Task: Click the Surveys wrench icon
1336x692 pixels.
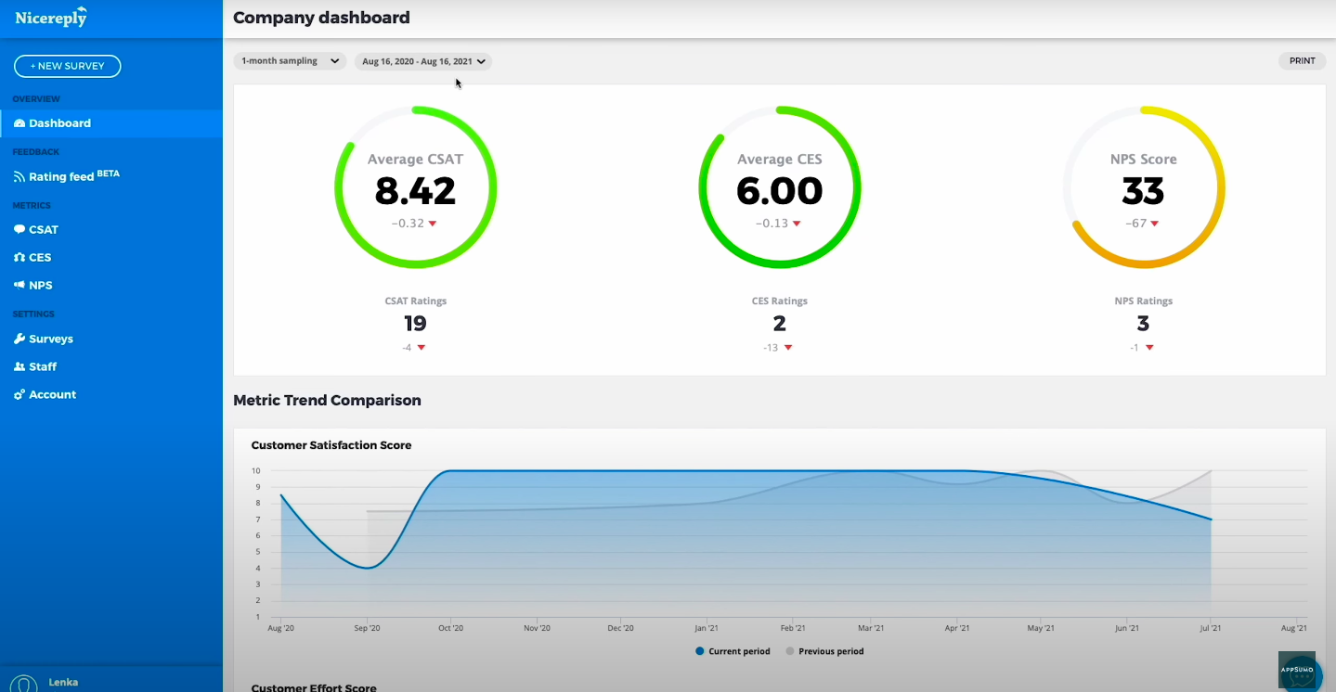Action: (x=19, y=340)
